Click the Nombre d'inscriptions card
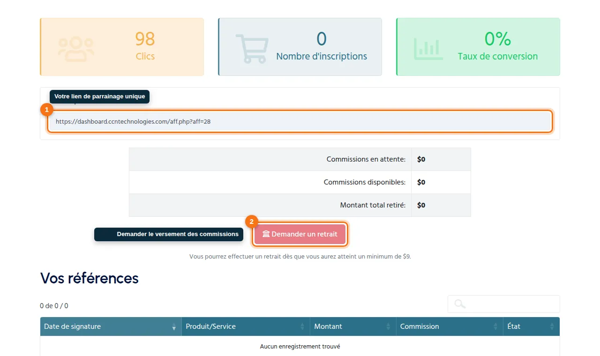The height and width of the screenshot is (356, 600). pos(300,47)
